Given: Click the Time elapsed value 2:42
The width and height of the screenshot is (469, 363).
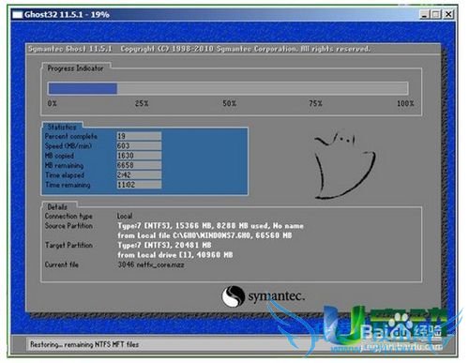Looking at the screenshot, I should pyautogui.click(x=139, y=174).
